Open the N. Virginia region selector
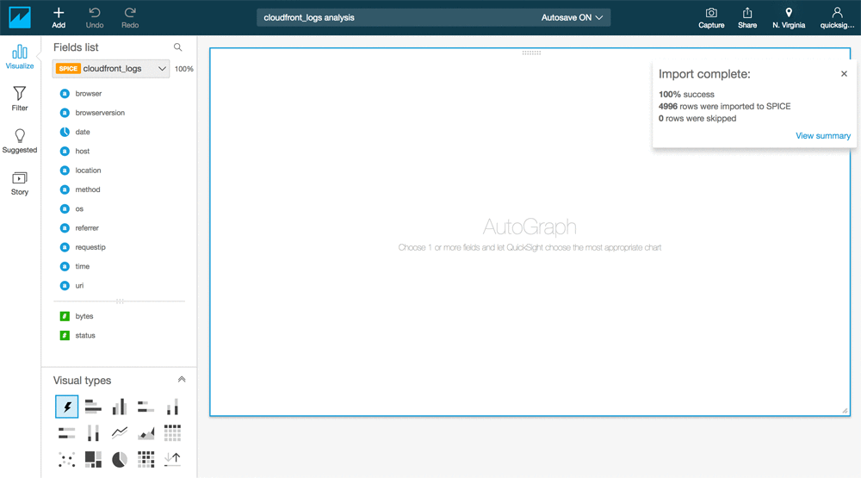This screenshot has height=478, width=861. [789, 17]
